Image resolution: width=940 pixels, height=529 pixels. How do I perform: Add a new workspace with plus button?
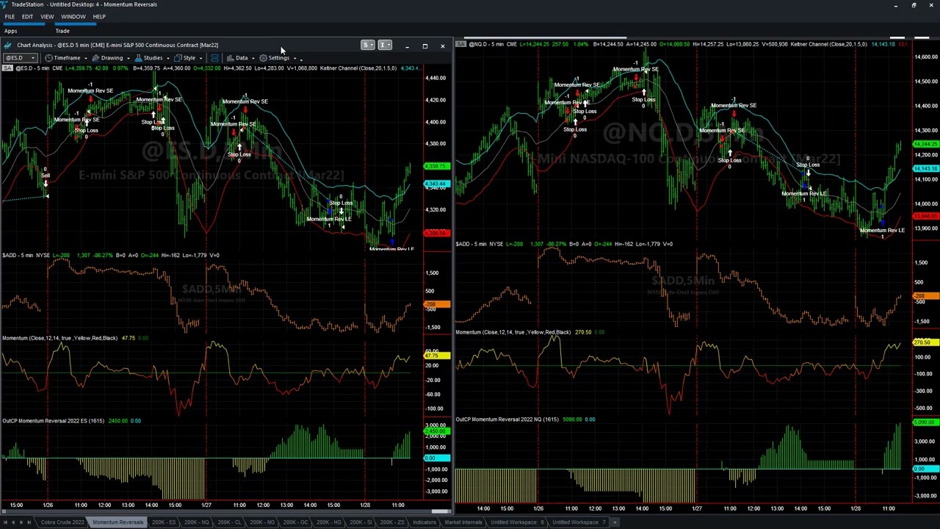[x=615, y=522]
